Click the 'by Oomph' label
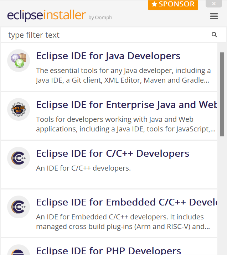Viewport: 227px width, 255px height. click(x=100, y=17)
